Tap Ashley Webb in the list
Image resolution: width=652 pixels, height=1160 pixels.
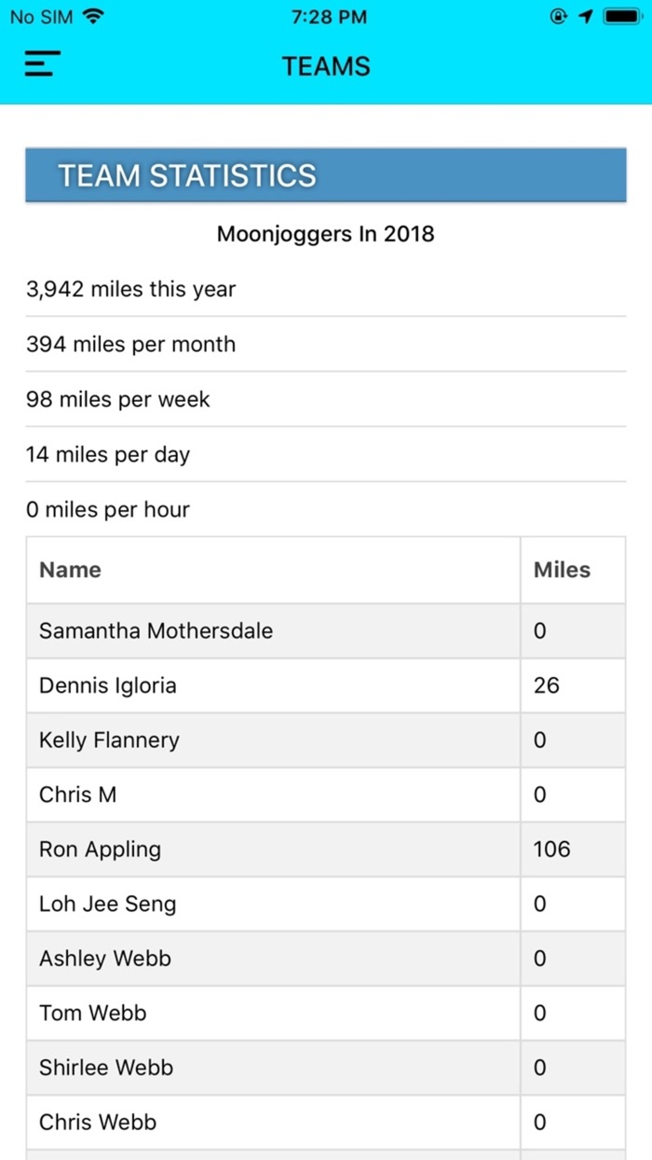[104, 959]
